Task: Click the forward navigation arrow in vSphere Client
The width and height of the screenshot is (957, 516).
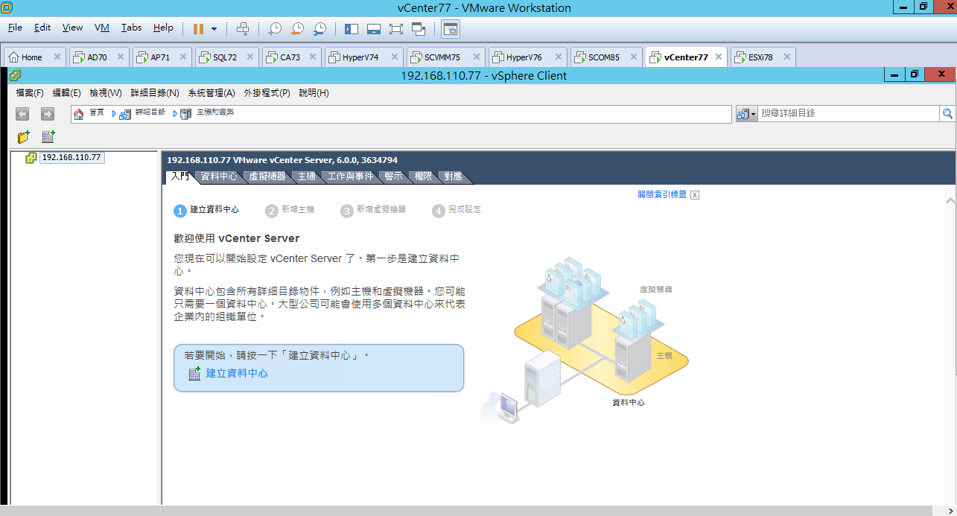Action: (x=48, y=114)
